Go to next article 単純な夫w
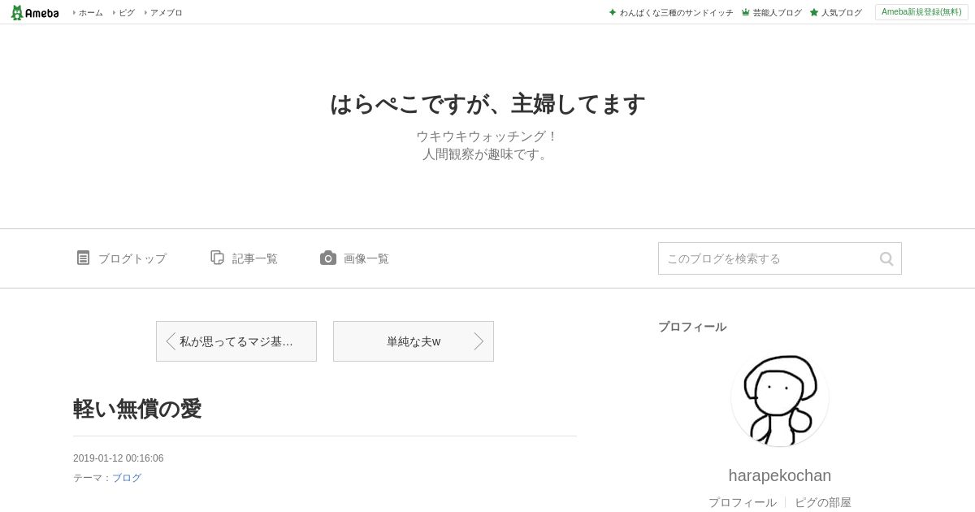The width and height of the screenshot is (975, 512). tap(414, 341)
